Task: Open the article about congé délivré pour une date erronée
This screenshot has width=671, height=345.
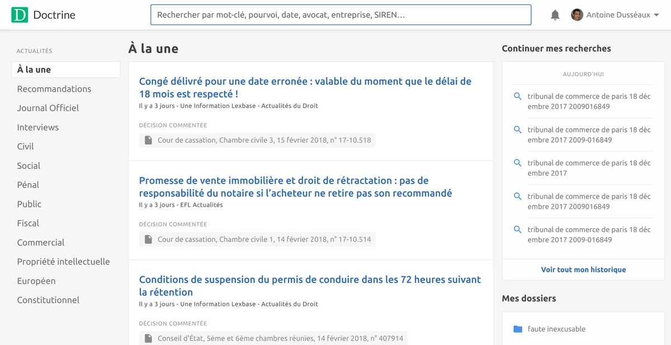Action: [305, 87]
